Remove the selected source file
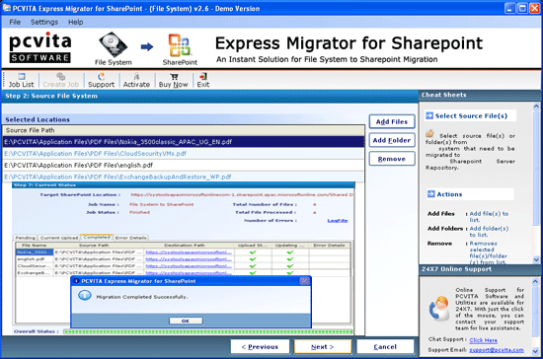 [392, 159]
